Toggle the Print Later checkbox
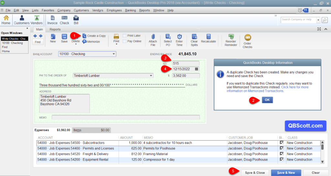 coord(124,36)
